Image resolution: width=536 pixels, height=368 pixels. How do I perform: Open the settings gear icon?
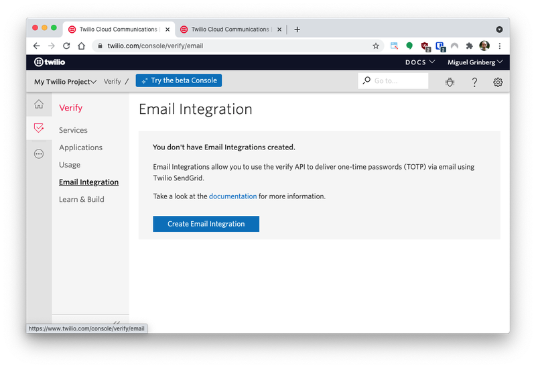click(x=498, y=82)
